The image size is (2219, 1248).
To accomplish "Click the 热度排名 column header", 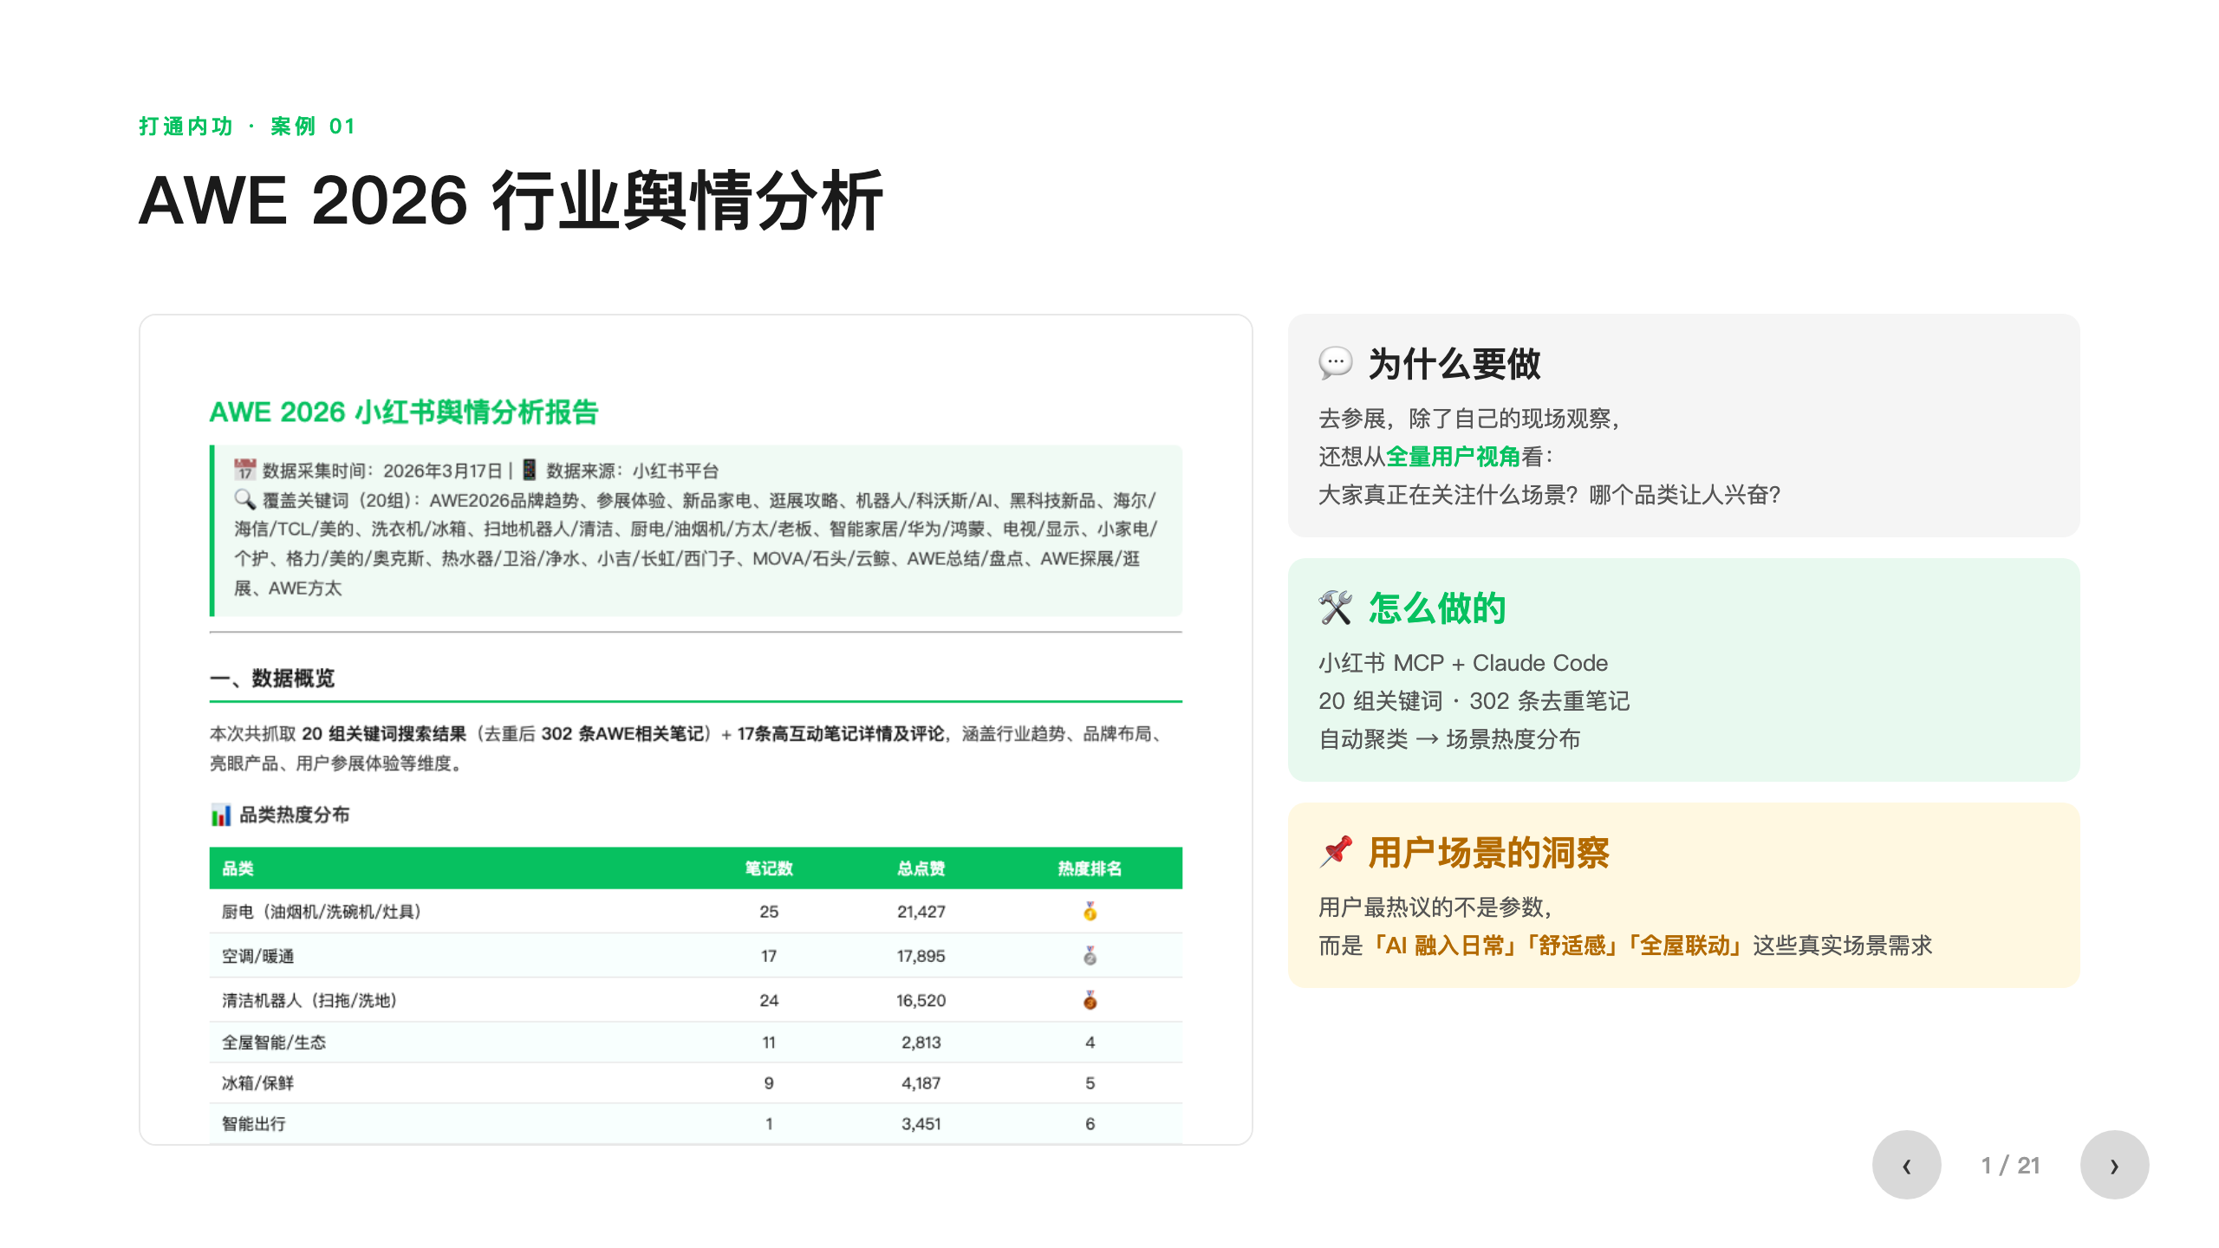I will coord(1090,868).
